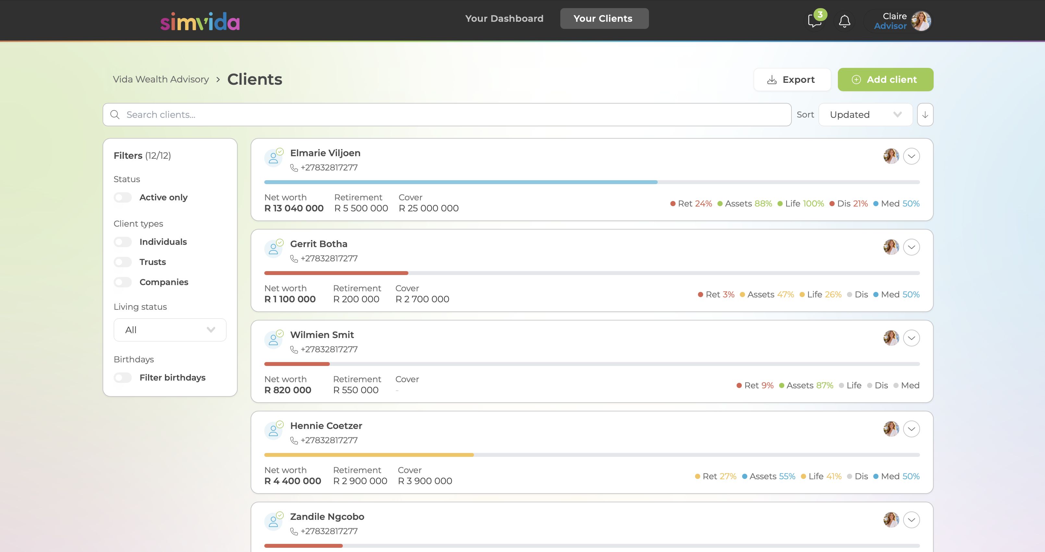Toggle the Individuals client type filter
The width and height of the screenshot is (1045, 552).
(x=122, y=242)
